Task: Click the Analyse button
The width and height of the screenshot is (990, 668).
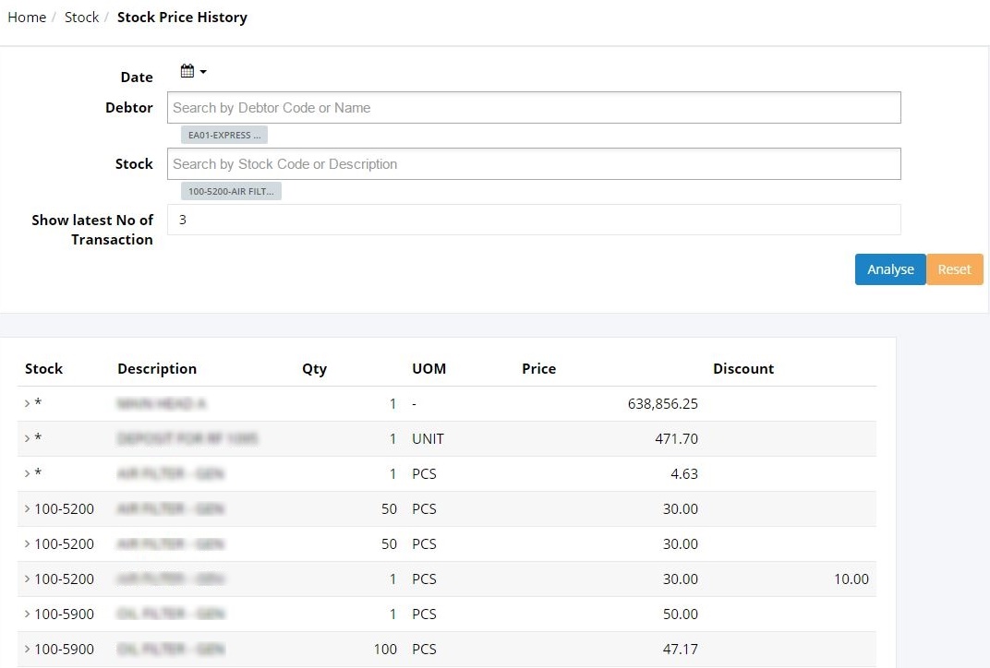Action: click(890, 269)
